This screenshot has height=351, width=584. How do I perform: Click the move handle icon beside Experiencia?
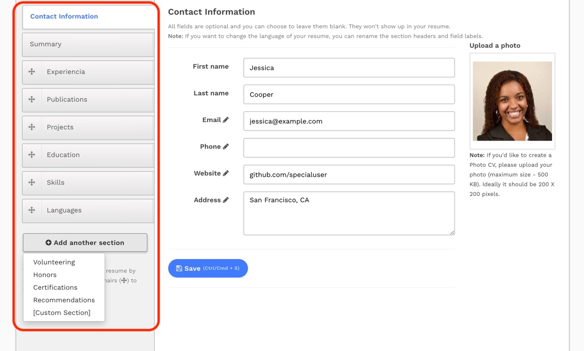point(32,72)
